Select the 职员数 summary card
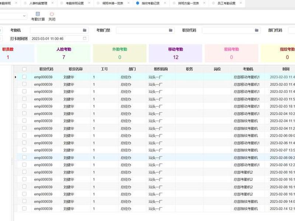 [17, 53]
